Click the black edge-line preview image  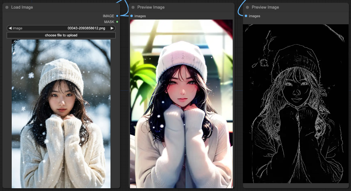pyautogui.click(x=296, y=104)
